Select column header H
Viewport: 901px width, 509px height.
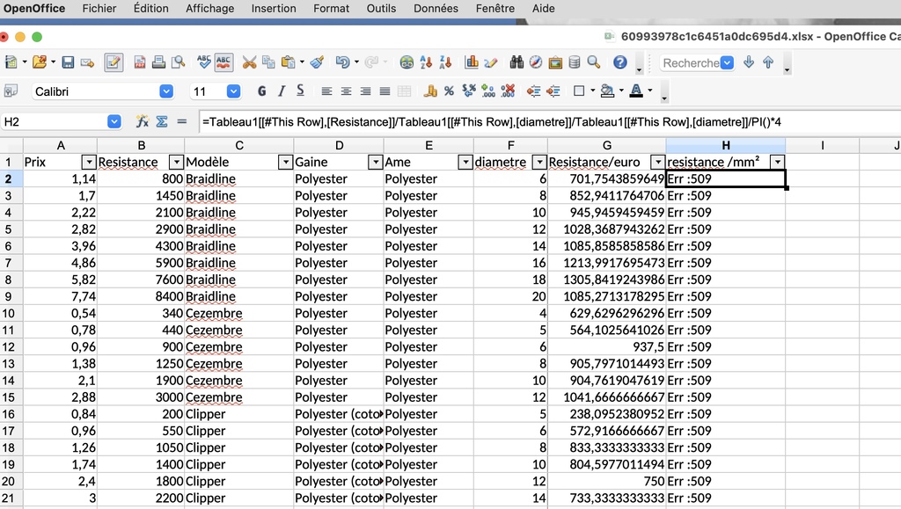pos(726,146)
